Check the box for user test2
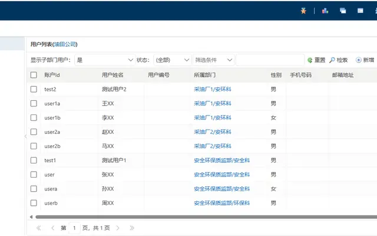The width and height of the screenshot is (377, 236). point(34,89)
